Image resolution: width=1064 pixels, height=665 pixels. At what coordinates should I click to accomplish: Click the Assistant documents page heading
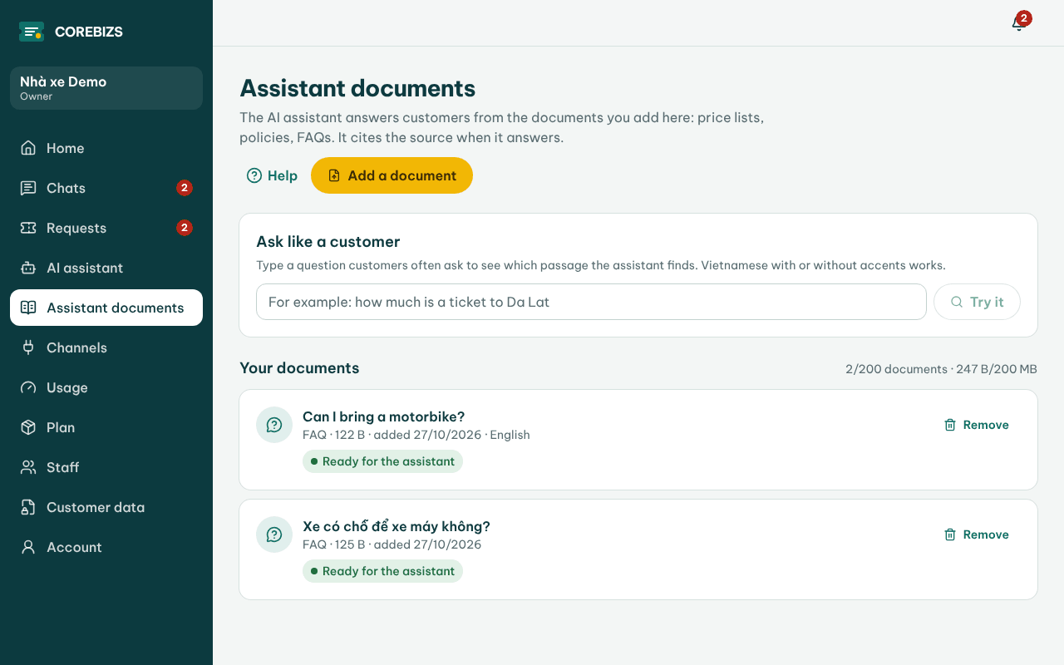(357, 88)
